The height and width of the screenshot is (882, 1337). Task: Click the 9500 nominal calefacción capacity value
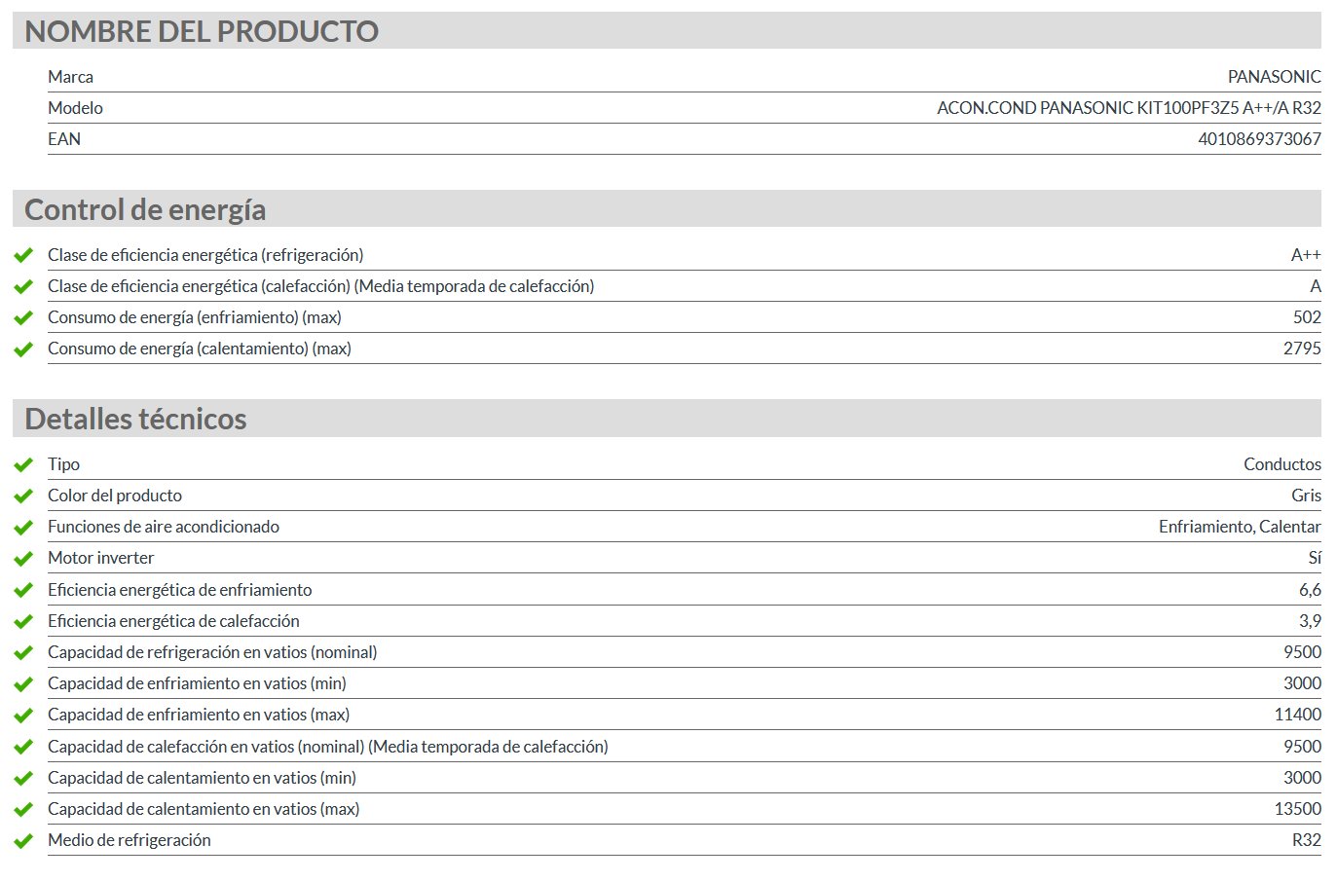pyautogui.click(x=1302, y=747)
